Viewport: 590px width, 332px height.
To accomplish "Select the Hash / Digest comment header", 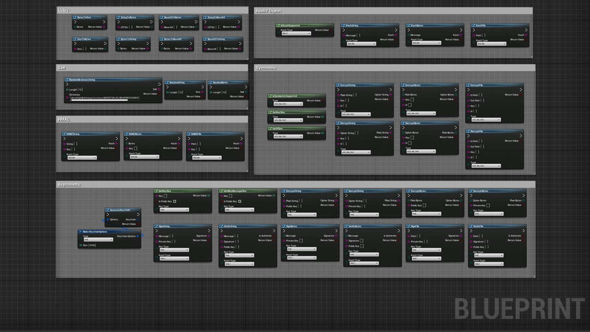I will (x=268, y=11).
